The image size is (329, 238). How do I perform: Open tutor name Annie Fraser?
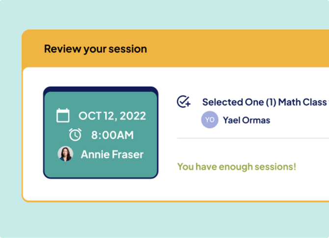point(112,154)
